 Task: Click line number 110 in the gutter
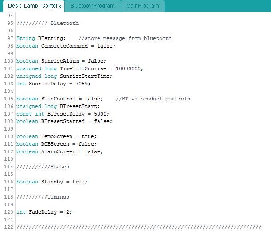[x=8, y=136]
